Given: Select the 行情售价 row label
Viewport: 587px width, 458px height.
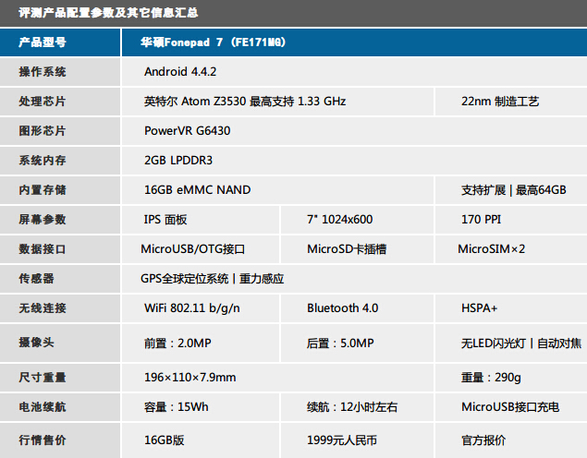Looking at the screenshot, I should 60,440.
